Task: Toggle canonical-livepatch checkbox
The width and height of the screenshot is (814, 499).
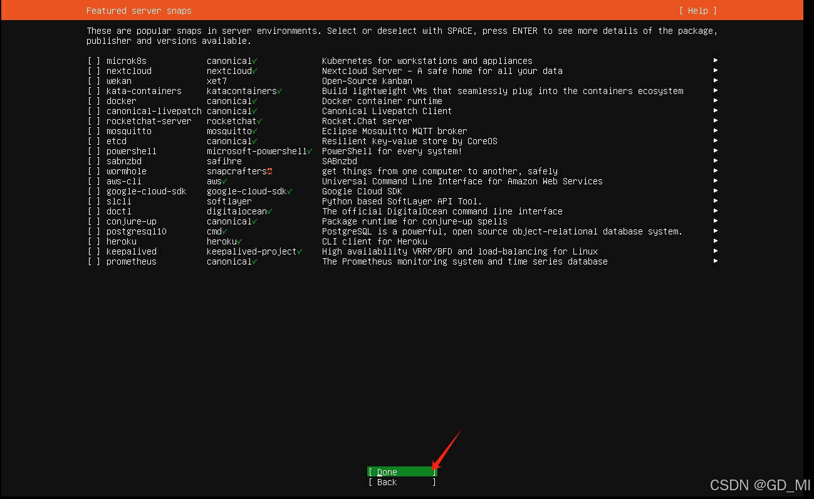Action: click(x=93, y=111)
